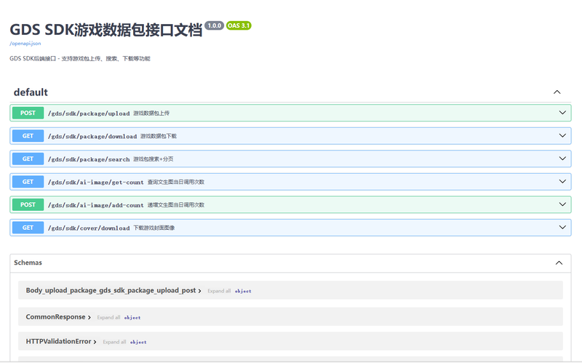Click the POST badge for ai-image add-count
This screenshot has height=363, width=582.
[x=28, y=204]
